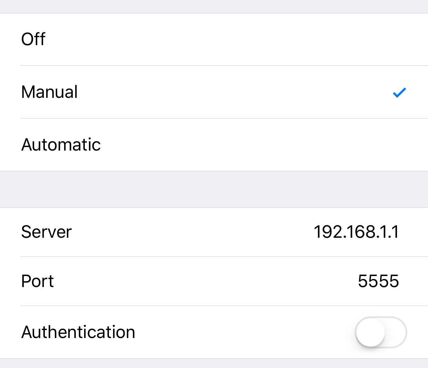The image size is (428, 368).
Task: Tap the Server label
Action: coord(47,232)
